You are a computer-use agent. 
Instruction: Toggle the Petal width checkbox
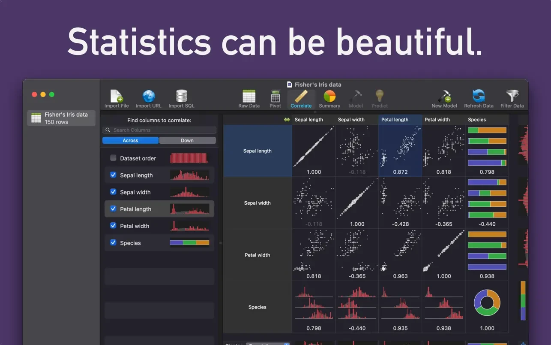click(x=113, y=226)
